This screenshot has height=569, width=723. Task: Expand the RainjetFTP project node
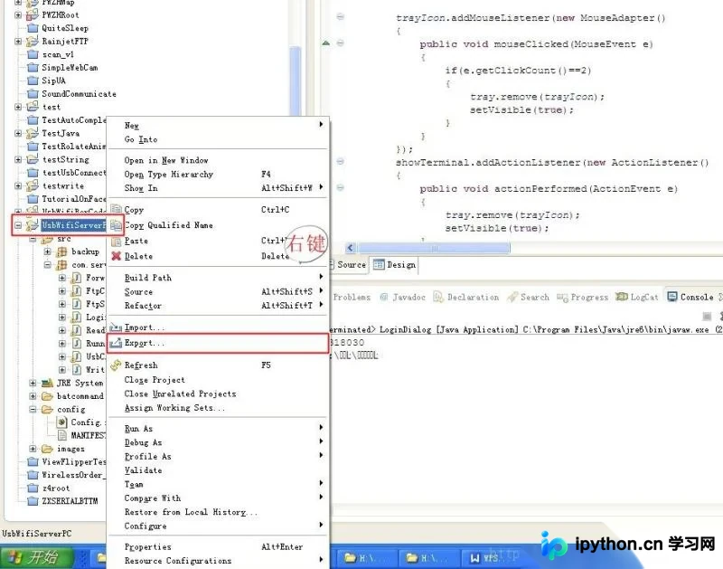18,41
